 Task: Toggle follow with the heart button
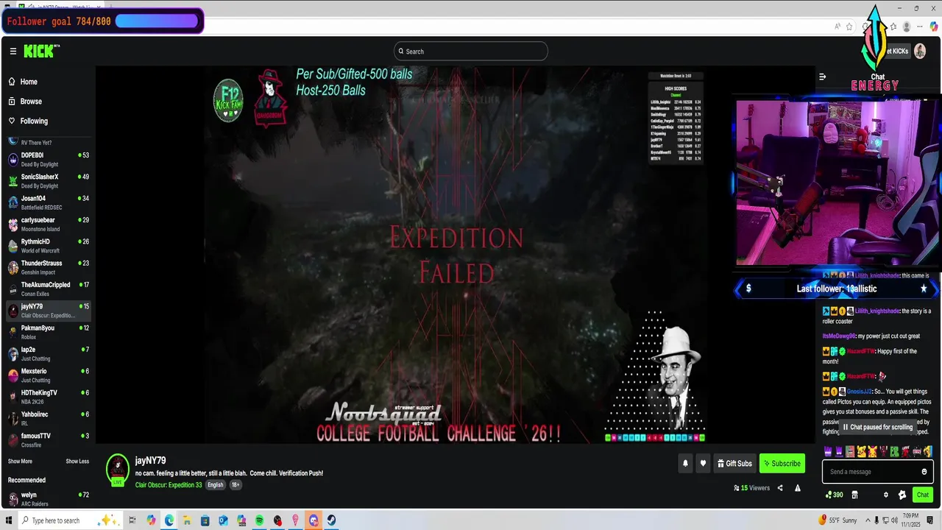703,464
